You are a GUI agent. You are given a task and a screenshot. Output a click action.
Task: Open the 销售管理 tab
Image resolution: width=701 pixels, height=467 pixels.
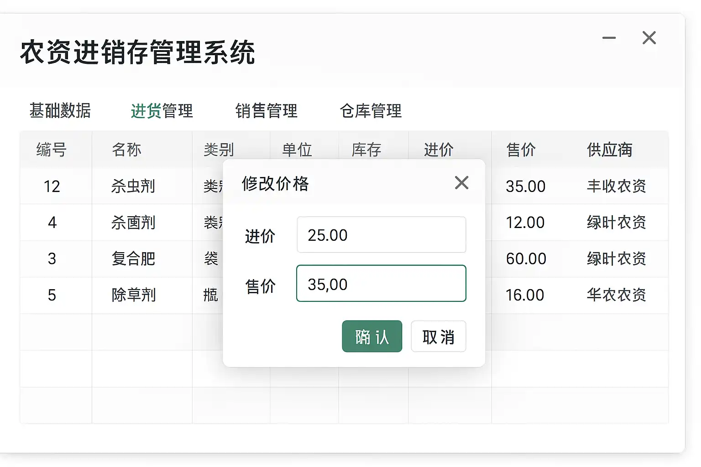point(267,111)
